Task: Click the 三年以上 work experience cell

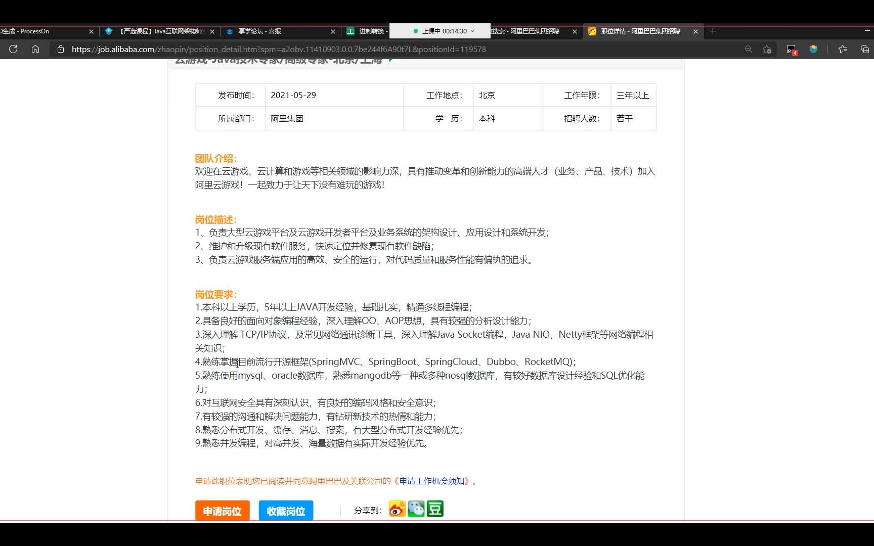Action: [633, 95]
